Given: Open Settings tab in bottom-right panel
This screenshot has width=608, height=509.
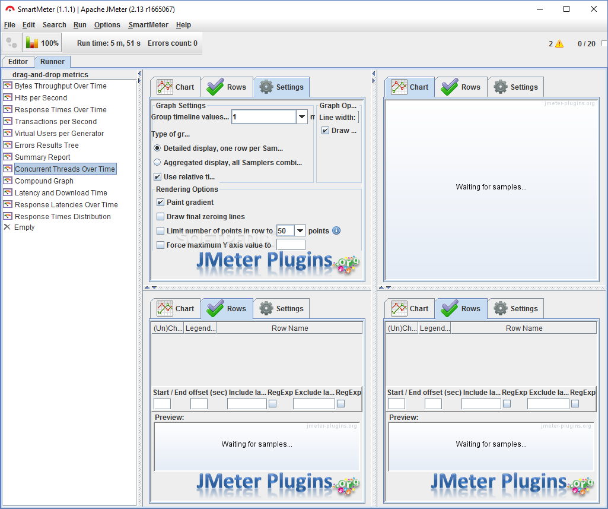Looking at the screenshot, I should [515, 309].
